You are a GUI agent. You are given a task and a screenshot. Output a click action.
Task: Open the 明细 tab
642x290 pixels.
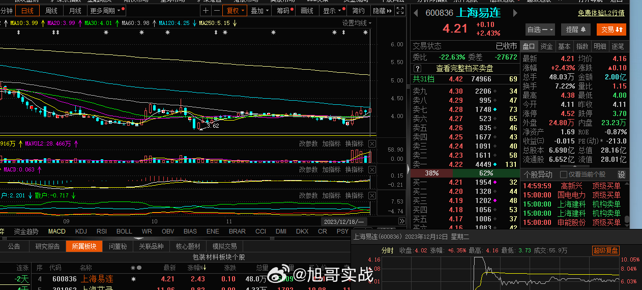click(600, 46)
